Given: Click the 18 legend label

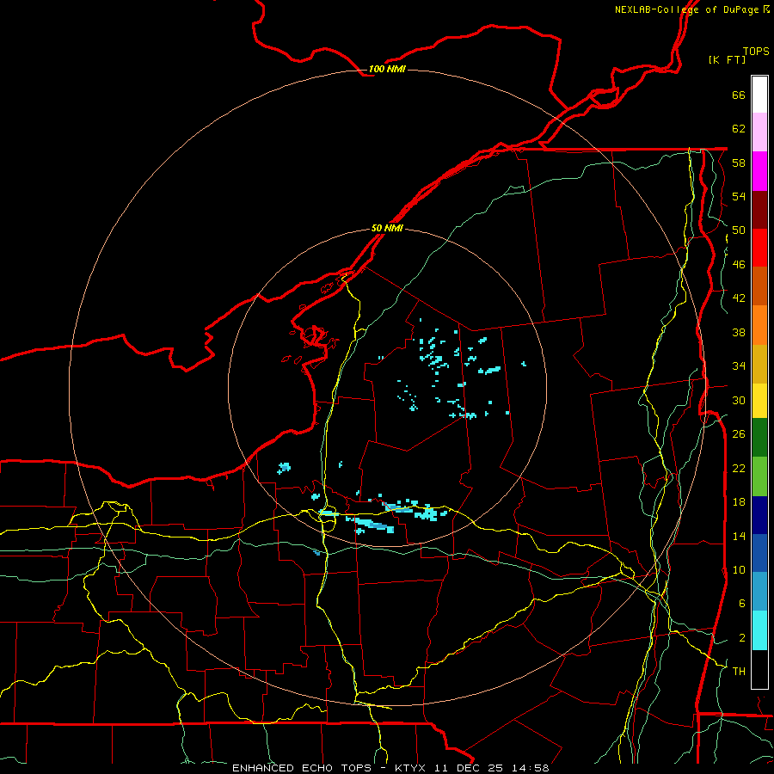Looking at the screenshot, I should pos(739,501).
